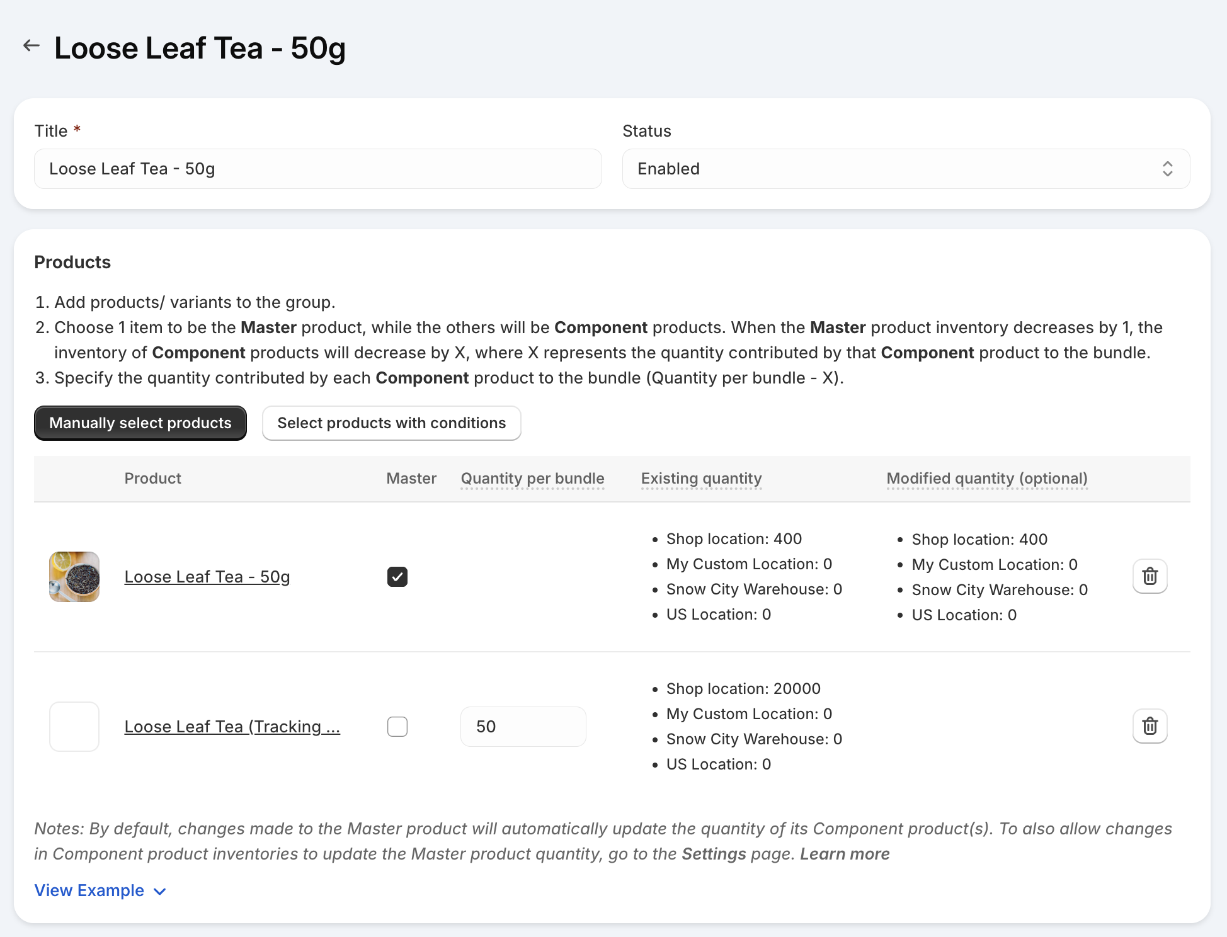Image resolution: width=1227 pixels, height=937 pixels.
Task: Click the back arrow beside Loose Leaf Tea - 50g
Action: point(31,45)
